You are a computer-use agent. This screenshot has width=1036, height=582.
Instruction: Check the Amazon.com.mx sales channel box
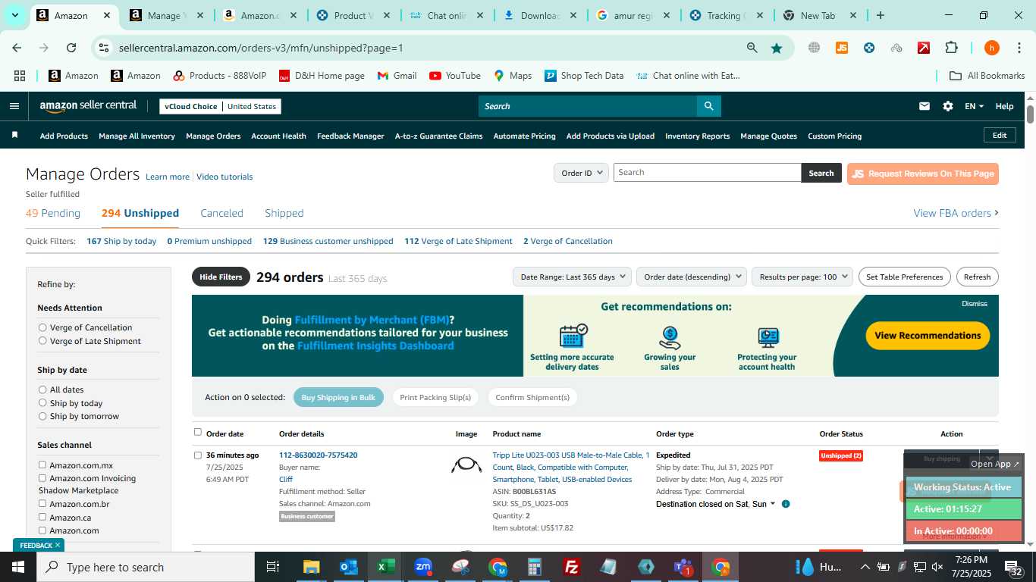[42, 465]
